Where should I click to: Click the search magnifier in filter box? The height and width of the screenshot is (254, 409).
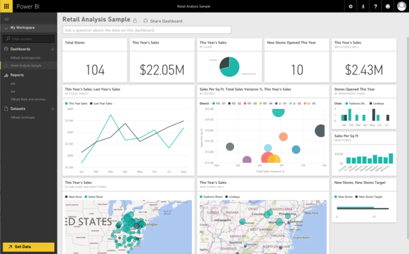[x=8, y=39]
